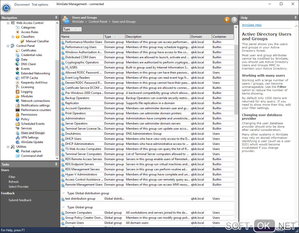Select Kaspersky AntiVirus icon
This screenshot has height=233, width=299.
(18, 83)
